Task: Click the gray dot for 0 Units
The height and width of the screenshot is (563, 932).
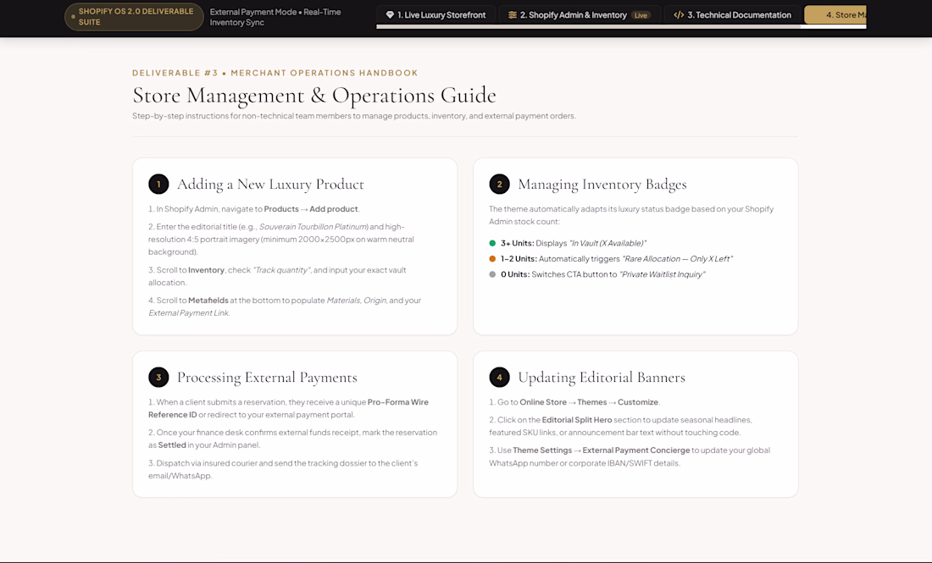Action: click(492, 274)
